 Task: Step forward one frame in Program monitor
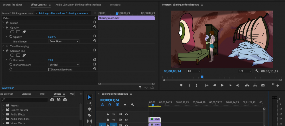click(x=230, y=85)
